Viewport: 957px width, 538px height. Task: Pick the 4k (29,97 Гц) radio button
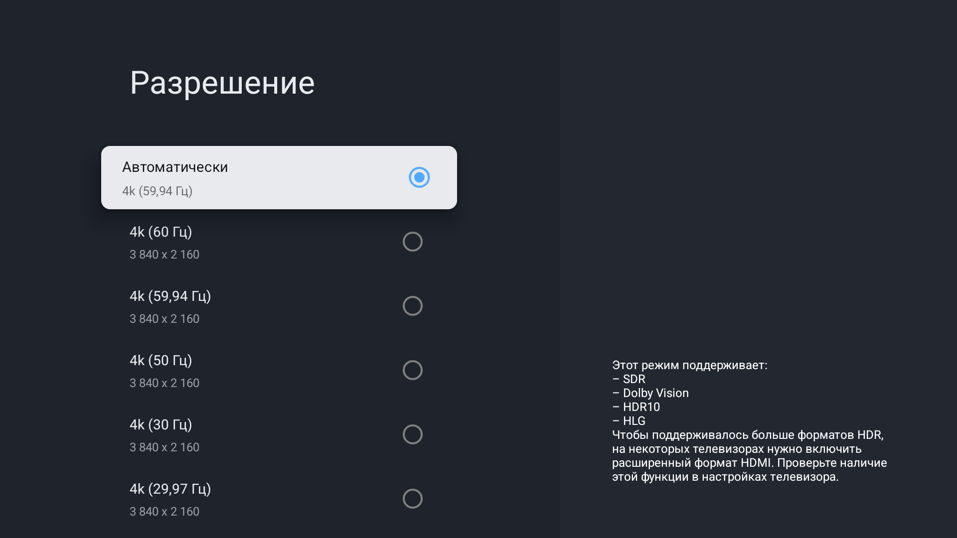click(x=413, y=499)
